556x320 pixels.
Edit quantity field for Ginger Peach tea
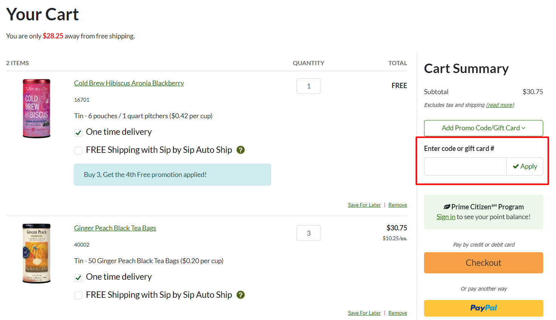pos(308,233)
